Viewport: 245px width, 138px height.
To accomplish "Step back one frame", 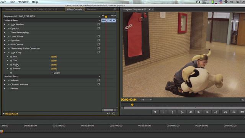I will coord(190,112).
